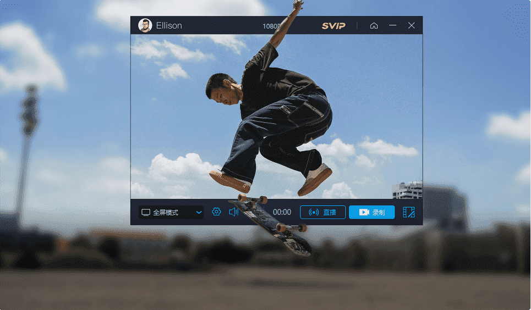Click the camcorder icon in 录制
The image size is (531, 310).
[x=364, y=212]
